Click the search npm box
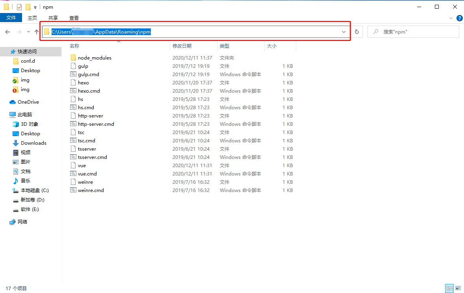 click(x=413, y=32)
